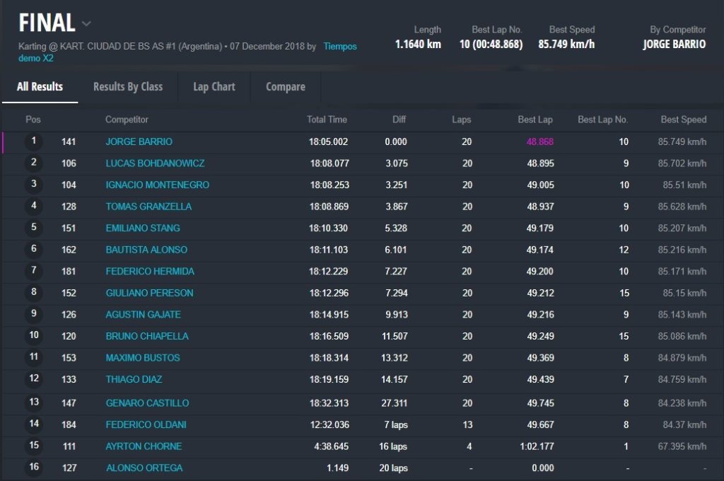
Task: Open the Lap Chart tab
Action: (214, 87)
